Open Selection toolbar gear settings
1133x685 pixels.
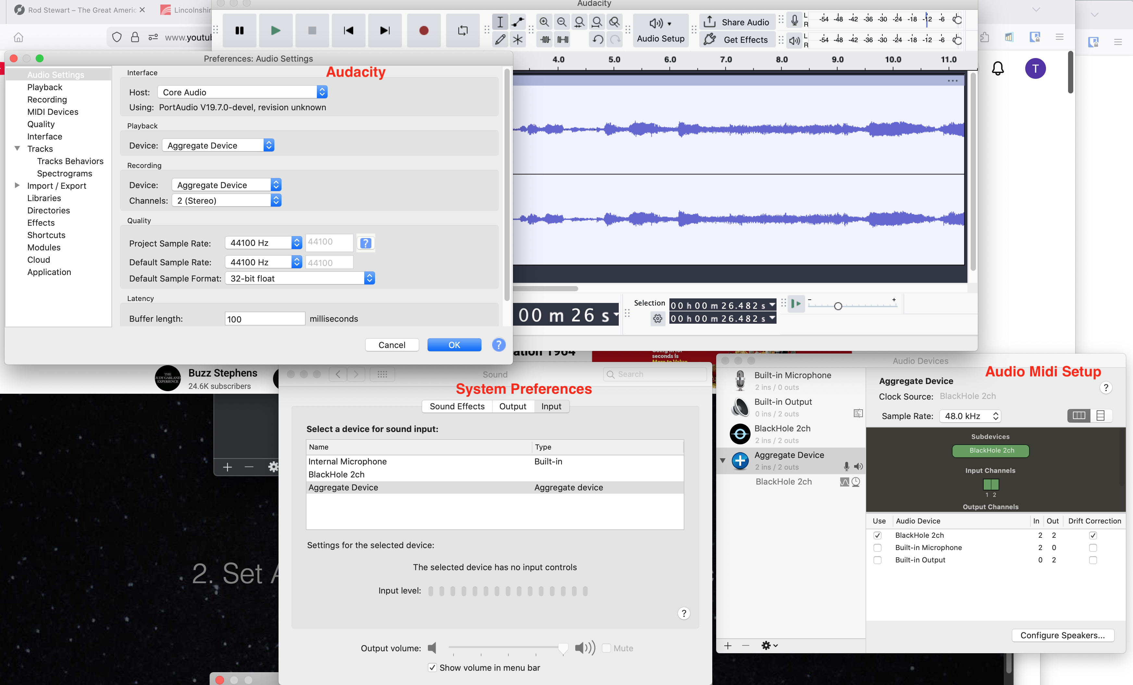pyautogui.click(x=657, y=318)
